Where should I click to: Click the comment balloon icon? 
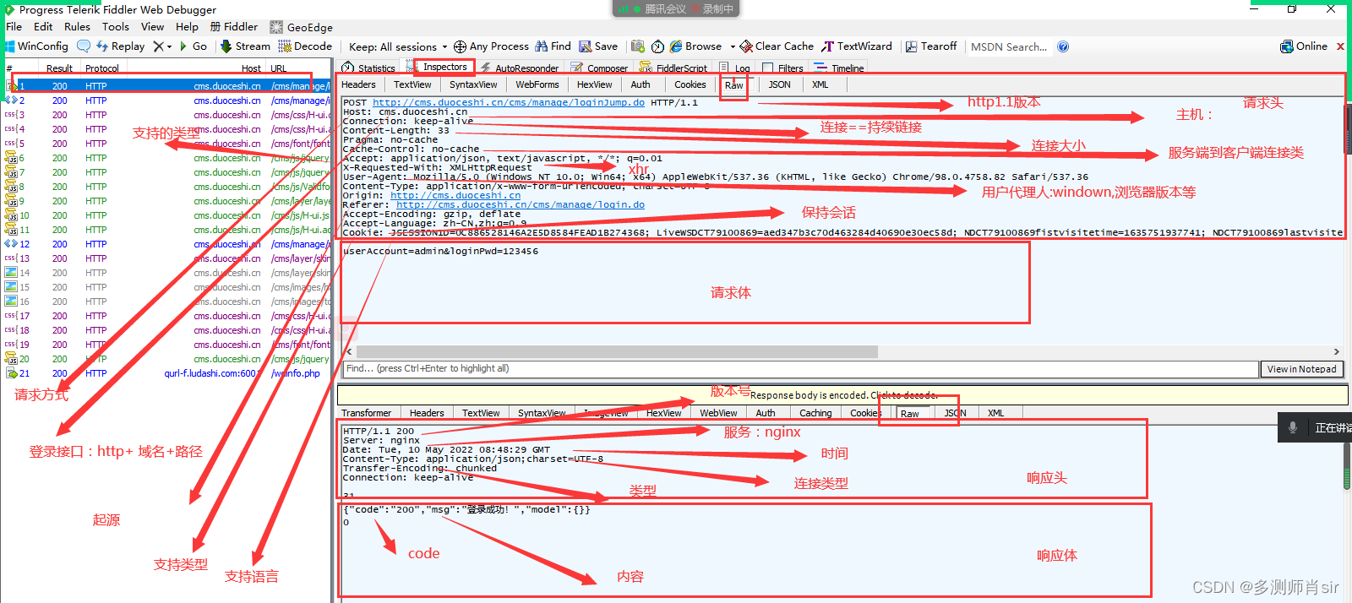(x=84, y=46)
